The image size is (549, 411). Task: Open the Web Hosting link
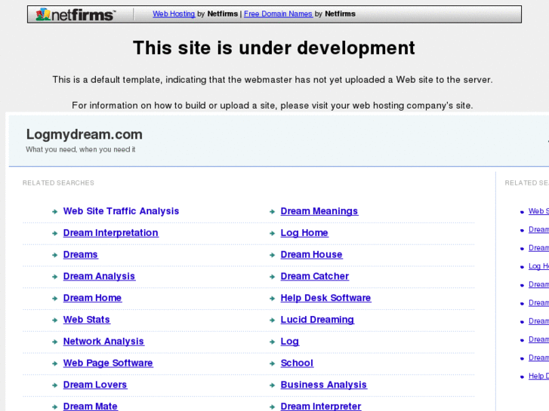174,14
